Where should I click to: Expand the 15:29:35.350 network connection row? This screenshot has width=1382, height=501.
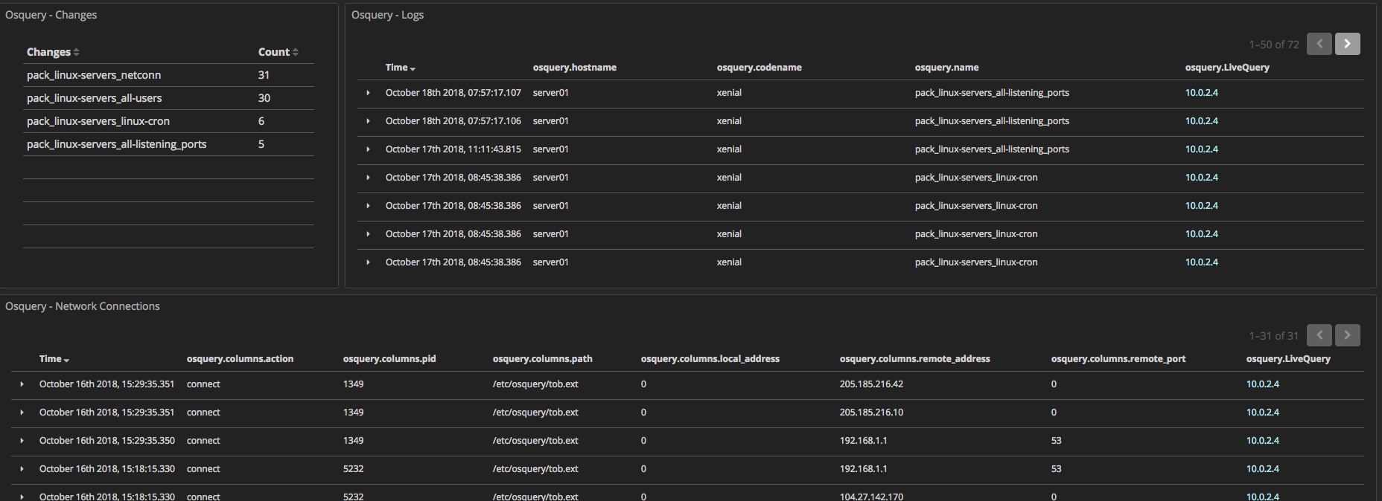tap(22, 441)
